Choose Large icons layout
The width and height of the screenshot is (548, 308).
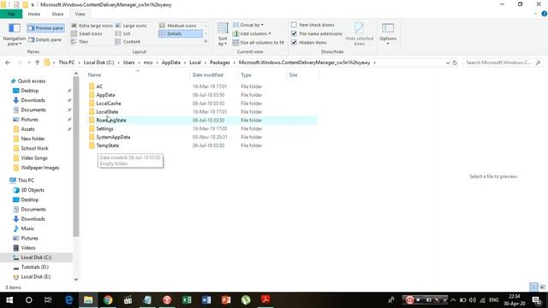click(131, 26)
